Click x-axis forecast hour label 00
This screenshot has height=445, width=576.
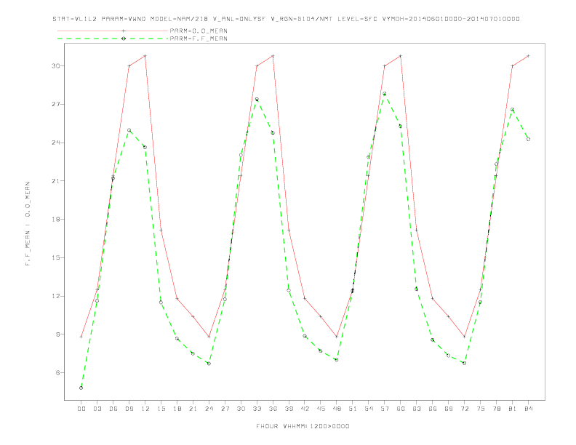click(x=81, y=409)
